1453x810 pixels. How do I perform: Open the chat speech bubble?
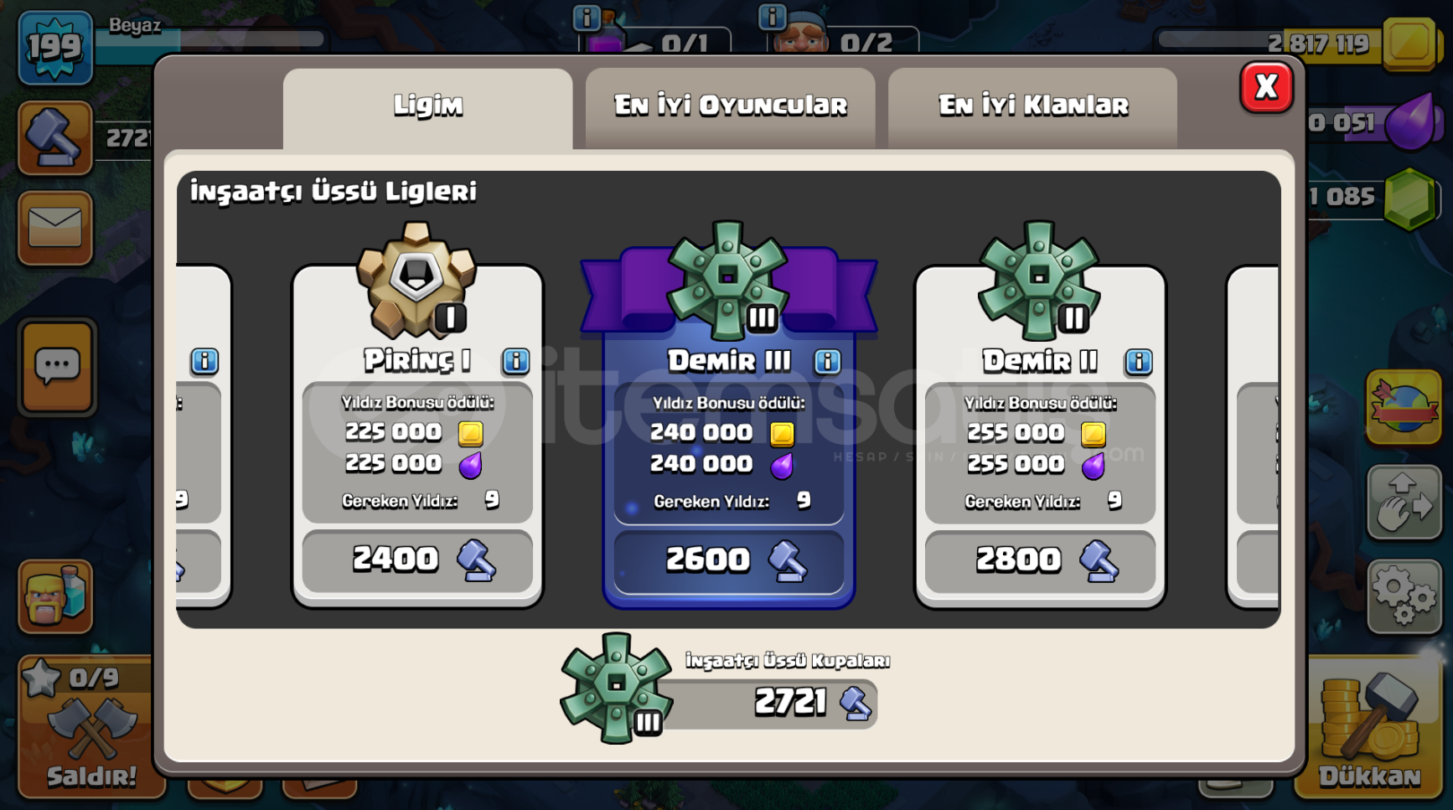click(57, 367)
